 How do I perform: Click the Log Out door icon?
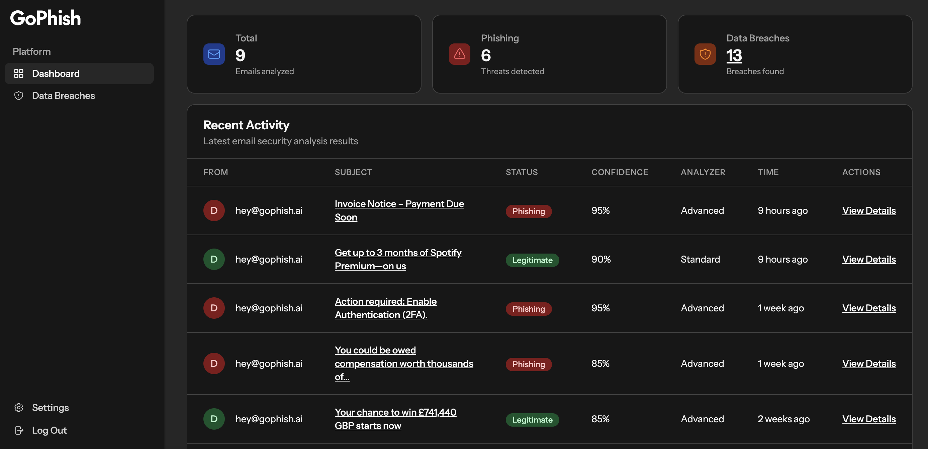point(19,430)
